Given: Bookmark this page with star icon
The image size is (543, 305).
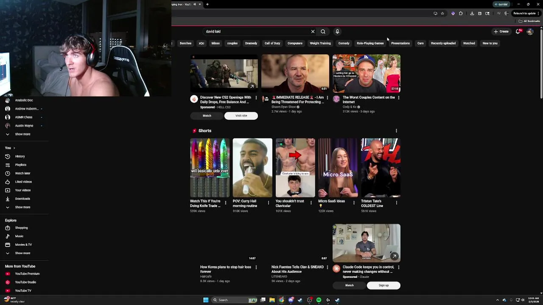Looking at the screenshot, I should 442,14.
